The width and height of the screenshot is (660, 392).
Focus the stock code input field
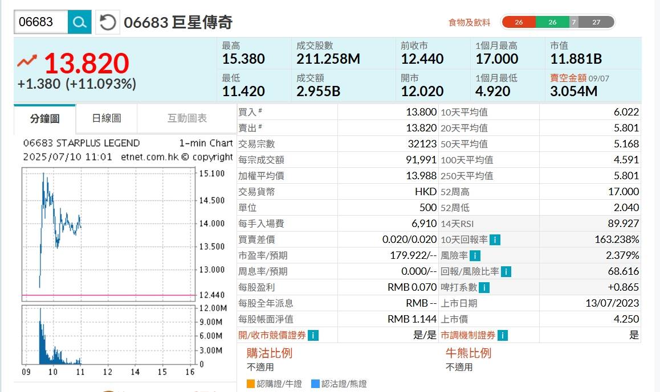pyautogui.click(x=41, y=22)
